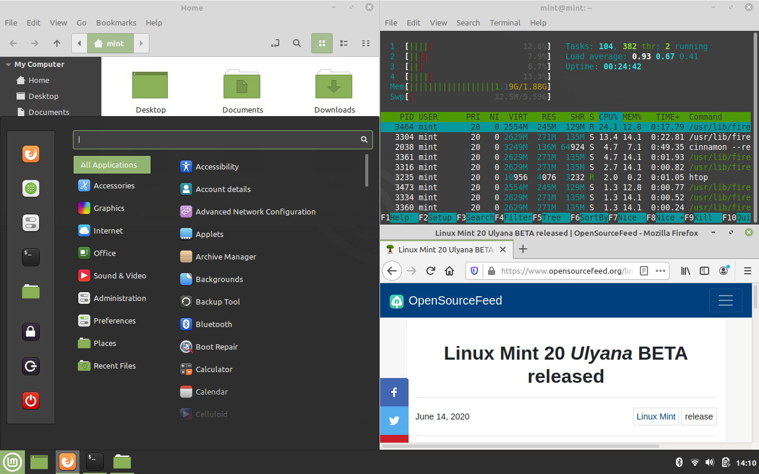Click the red Quit power icon
Viewport: 759px width, 474px height.
coord(31,401)
